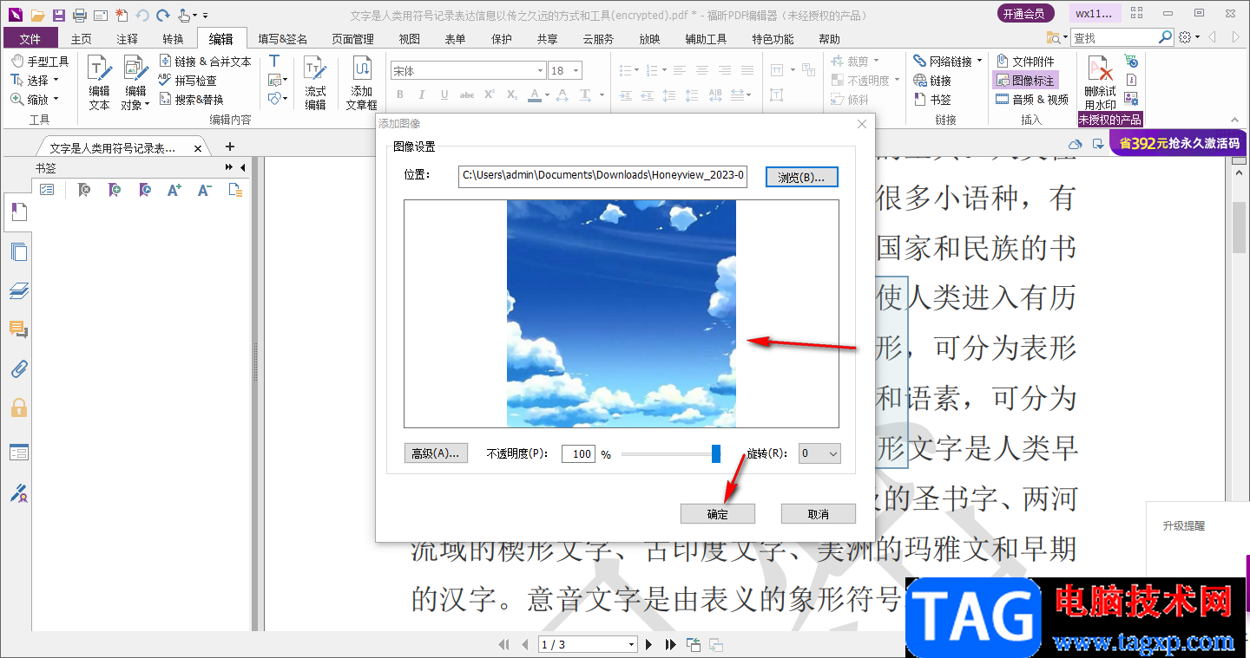This screenshot has width=1250, height=658.
Task: Expand the 选择 tool dropdown
Action: click(56, 81)
